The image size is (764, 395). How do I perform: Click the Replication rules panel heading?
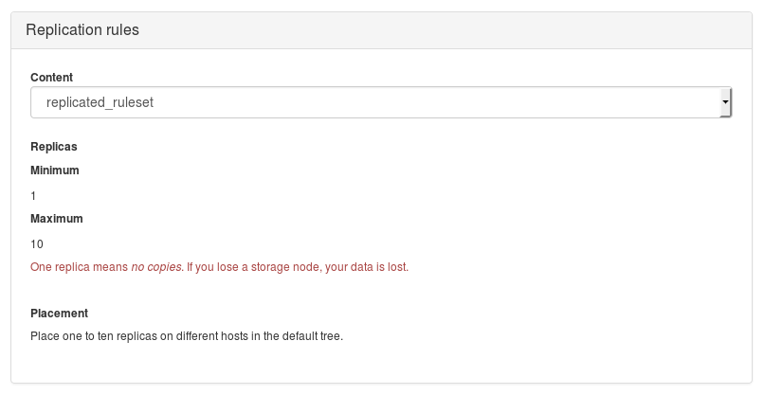[82, 30]
